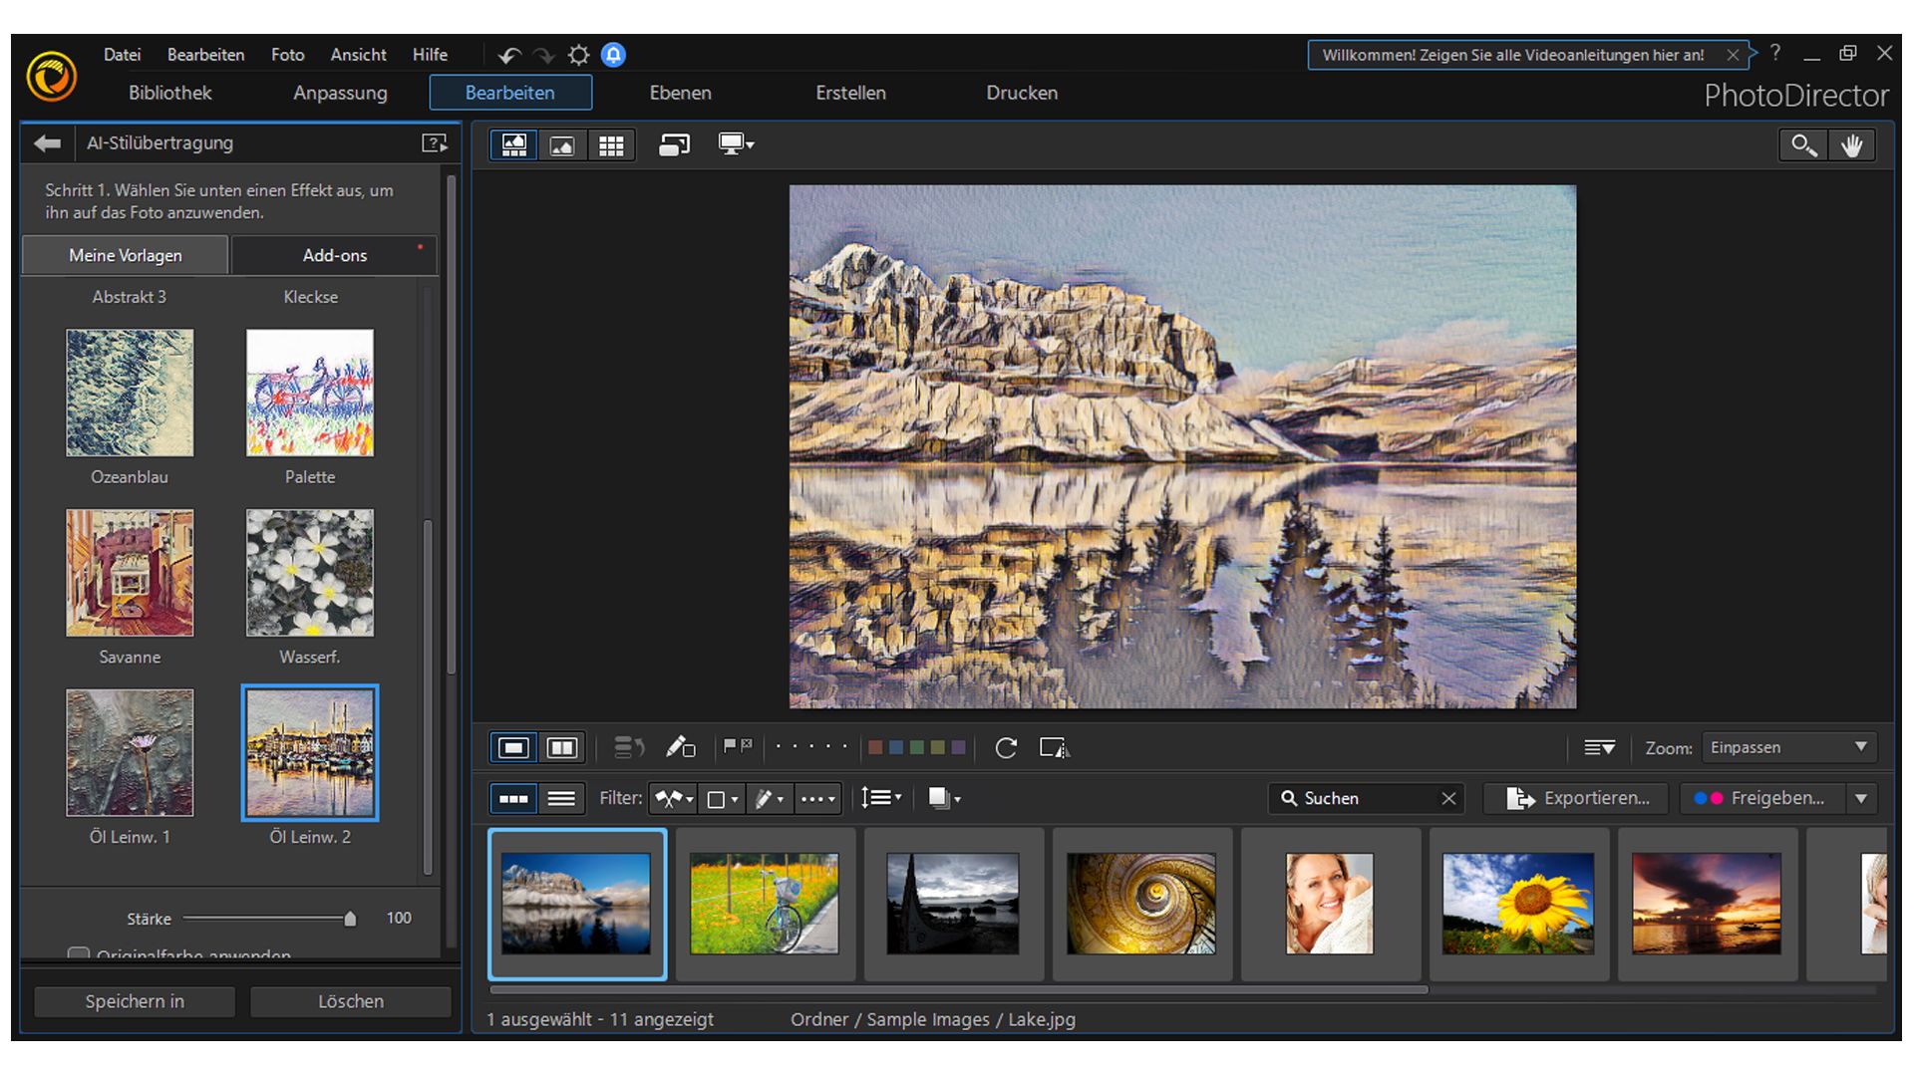Image resolution: width=1914 pixels, height=1076 pixels.
Task: Switch to the Bibliothek tab
Action: tap(169, 93)
